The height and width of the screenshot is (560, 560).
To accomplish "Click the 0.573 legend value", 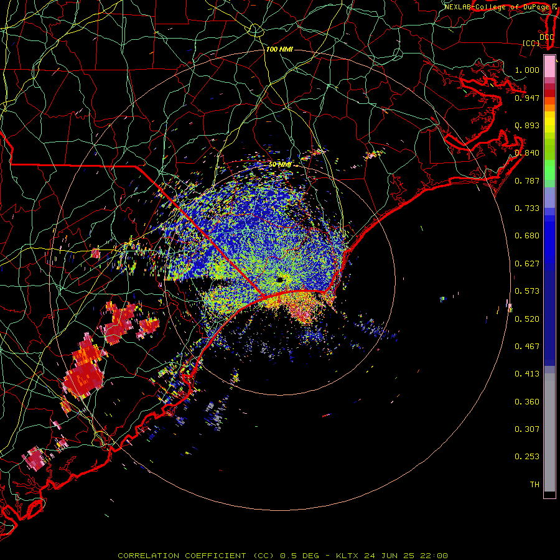I will tap(527, 291).
